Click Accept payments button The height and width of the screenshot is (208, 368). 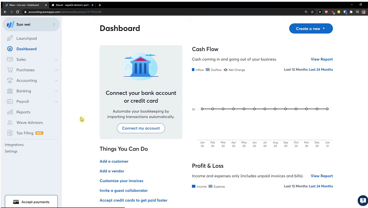[x=31, y=202]
